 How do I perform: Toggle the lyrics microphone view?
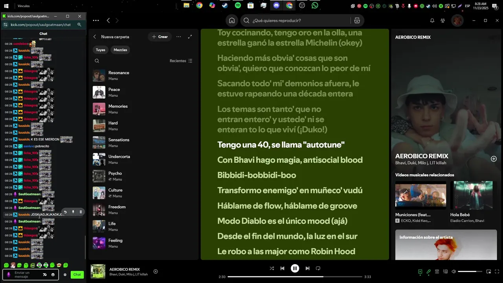click(x=429, y=272)
